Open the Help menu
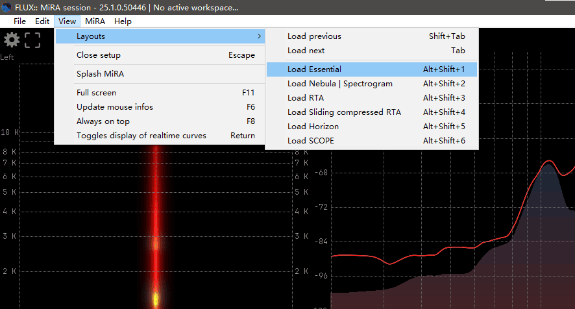 [x=123, y=21]
